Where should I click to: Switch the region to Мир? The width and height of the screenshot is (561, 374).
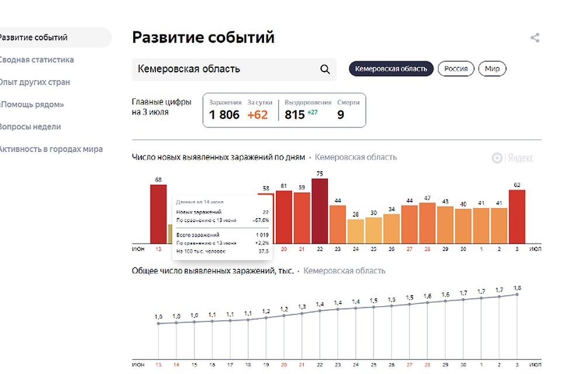tap(492, 69)
